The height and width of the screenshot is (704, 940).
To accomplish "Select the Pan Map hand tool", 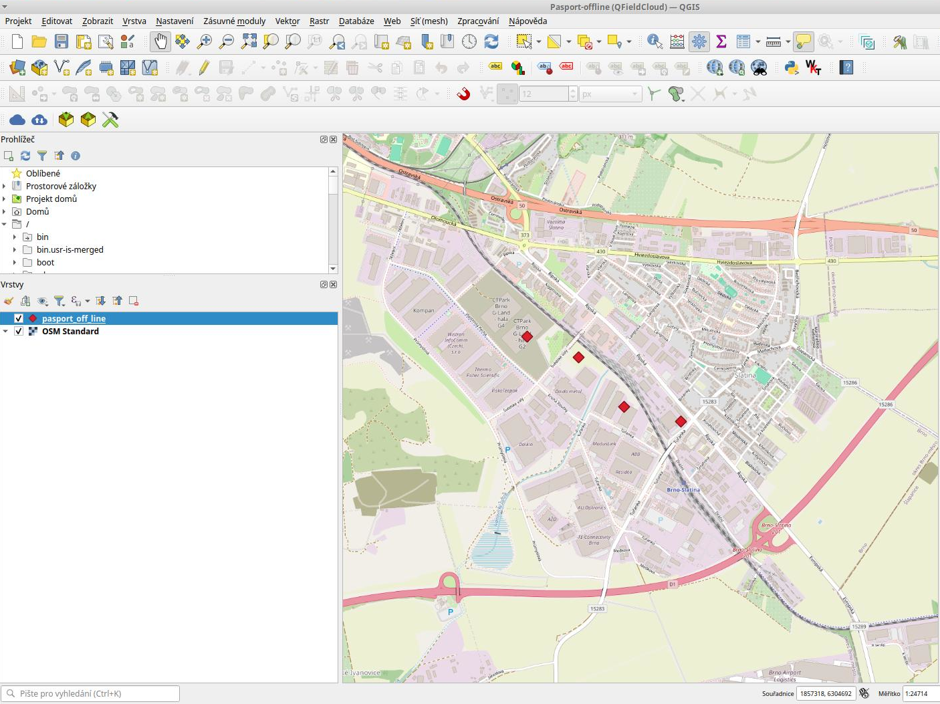I will point(160,42).
